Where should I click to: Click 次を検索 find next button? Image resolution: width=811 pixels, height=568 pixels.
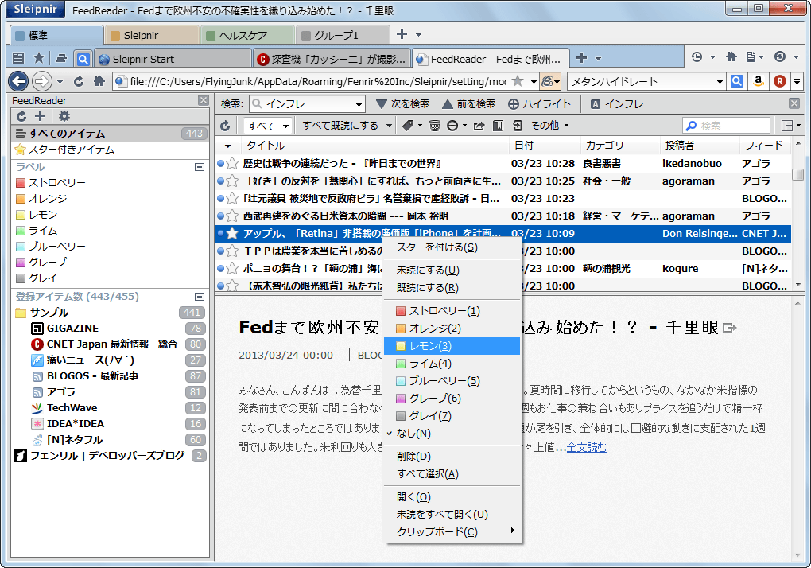click(403, 104)
